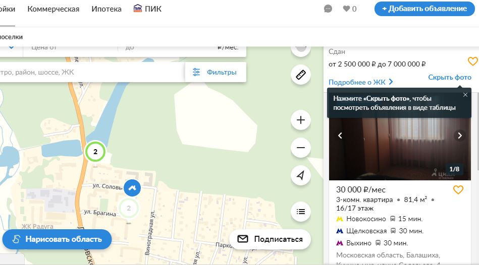Open the Фильтры button
The height and width of the screenshot is (265, 479).
coord(216,72)
